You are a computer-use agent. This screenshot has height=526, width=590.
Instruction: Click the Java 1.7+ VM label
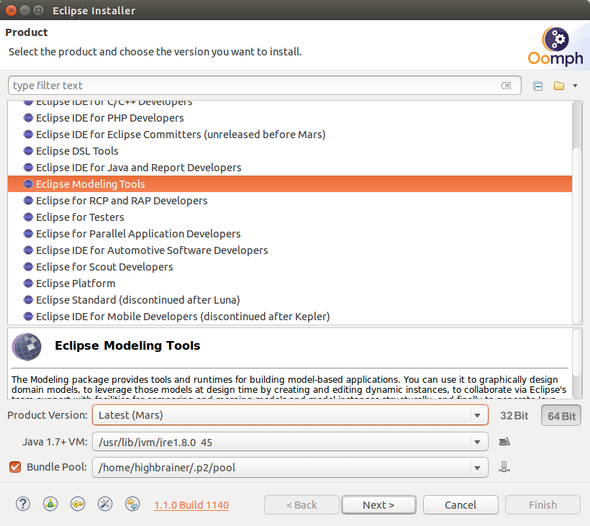[55, 442]
